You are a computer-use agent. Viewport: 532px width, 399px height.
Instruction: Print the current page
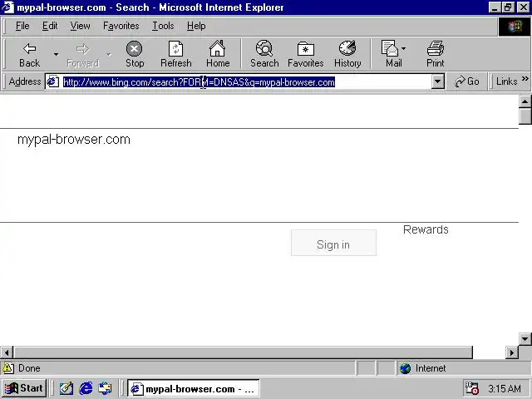pyautogui.click(x=436, y=55)
